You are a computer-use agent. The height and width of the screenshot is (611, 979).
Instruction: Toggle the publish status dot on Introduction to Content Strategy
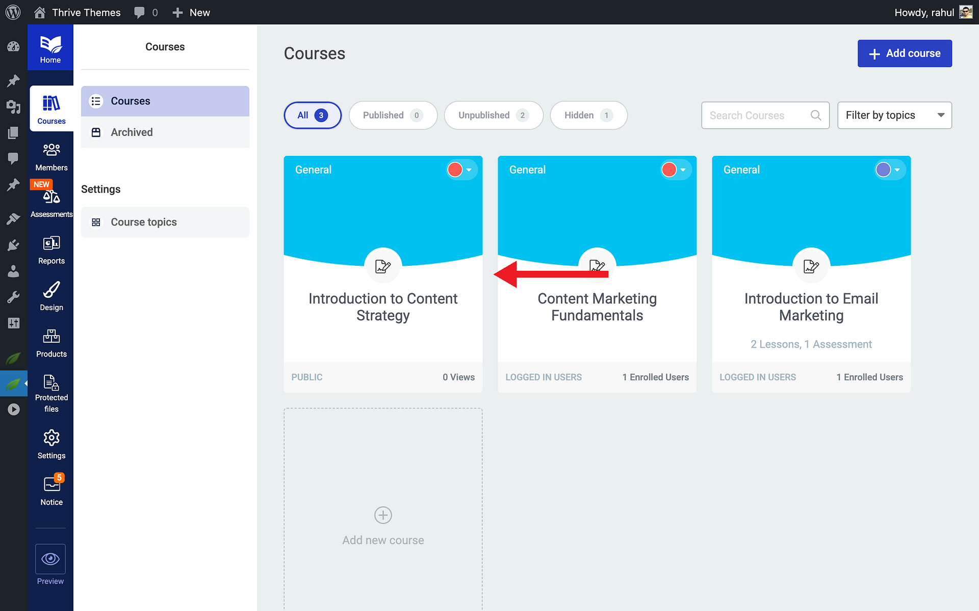coord(454,170)
